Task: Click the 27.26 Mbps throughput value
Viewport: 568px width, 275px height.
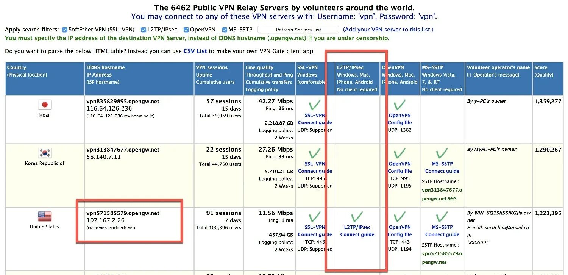Action: (x=276, y=150)
